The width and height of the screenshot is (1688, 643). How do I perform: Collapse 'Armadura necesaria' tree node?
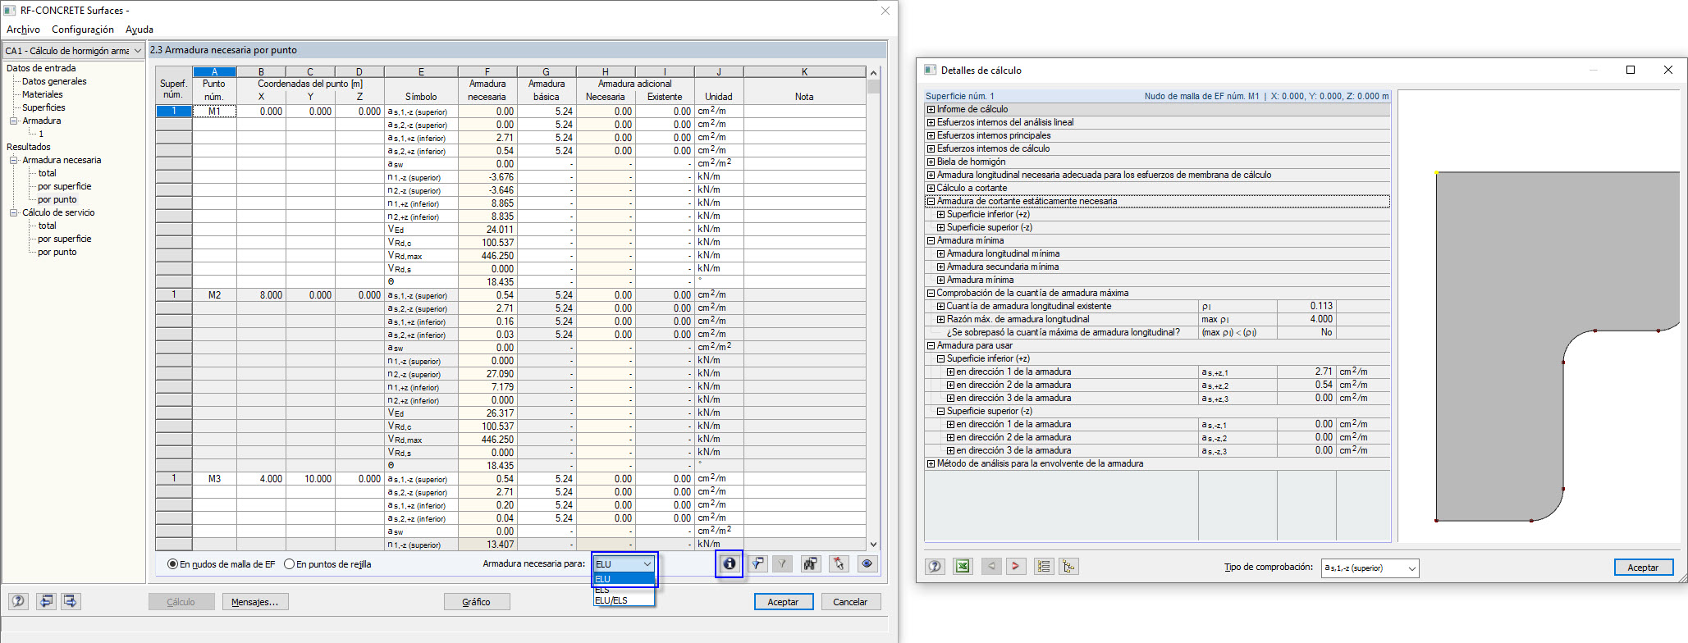pos(14,160)
